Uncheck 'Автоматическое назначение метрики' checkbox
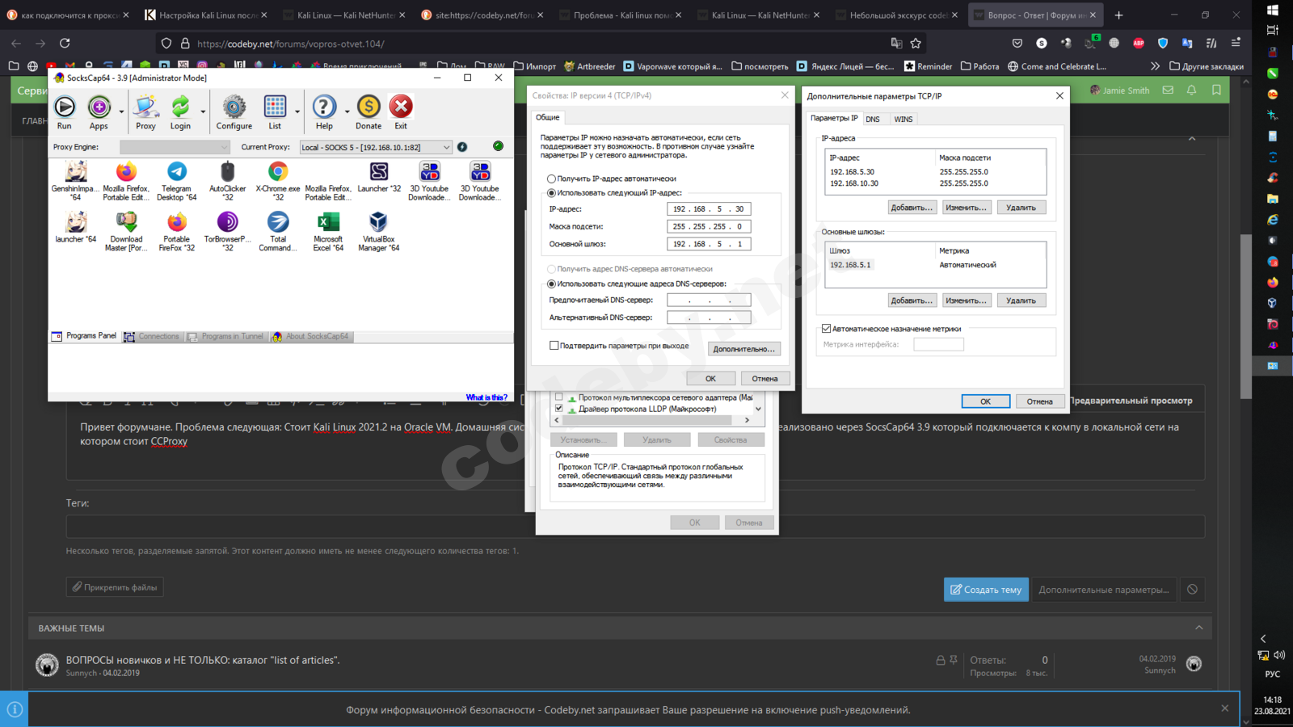This screenshot has height=727, width=1293. click(826, 329)
